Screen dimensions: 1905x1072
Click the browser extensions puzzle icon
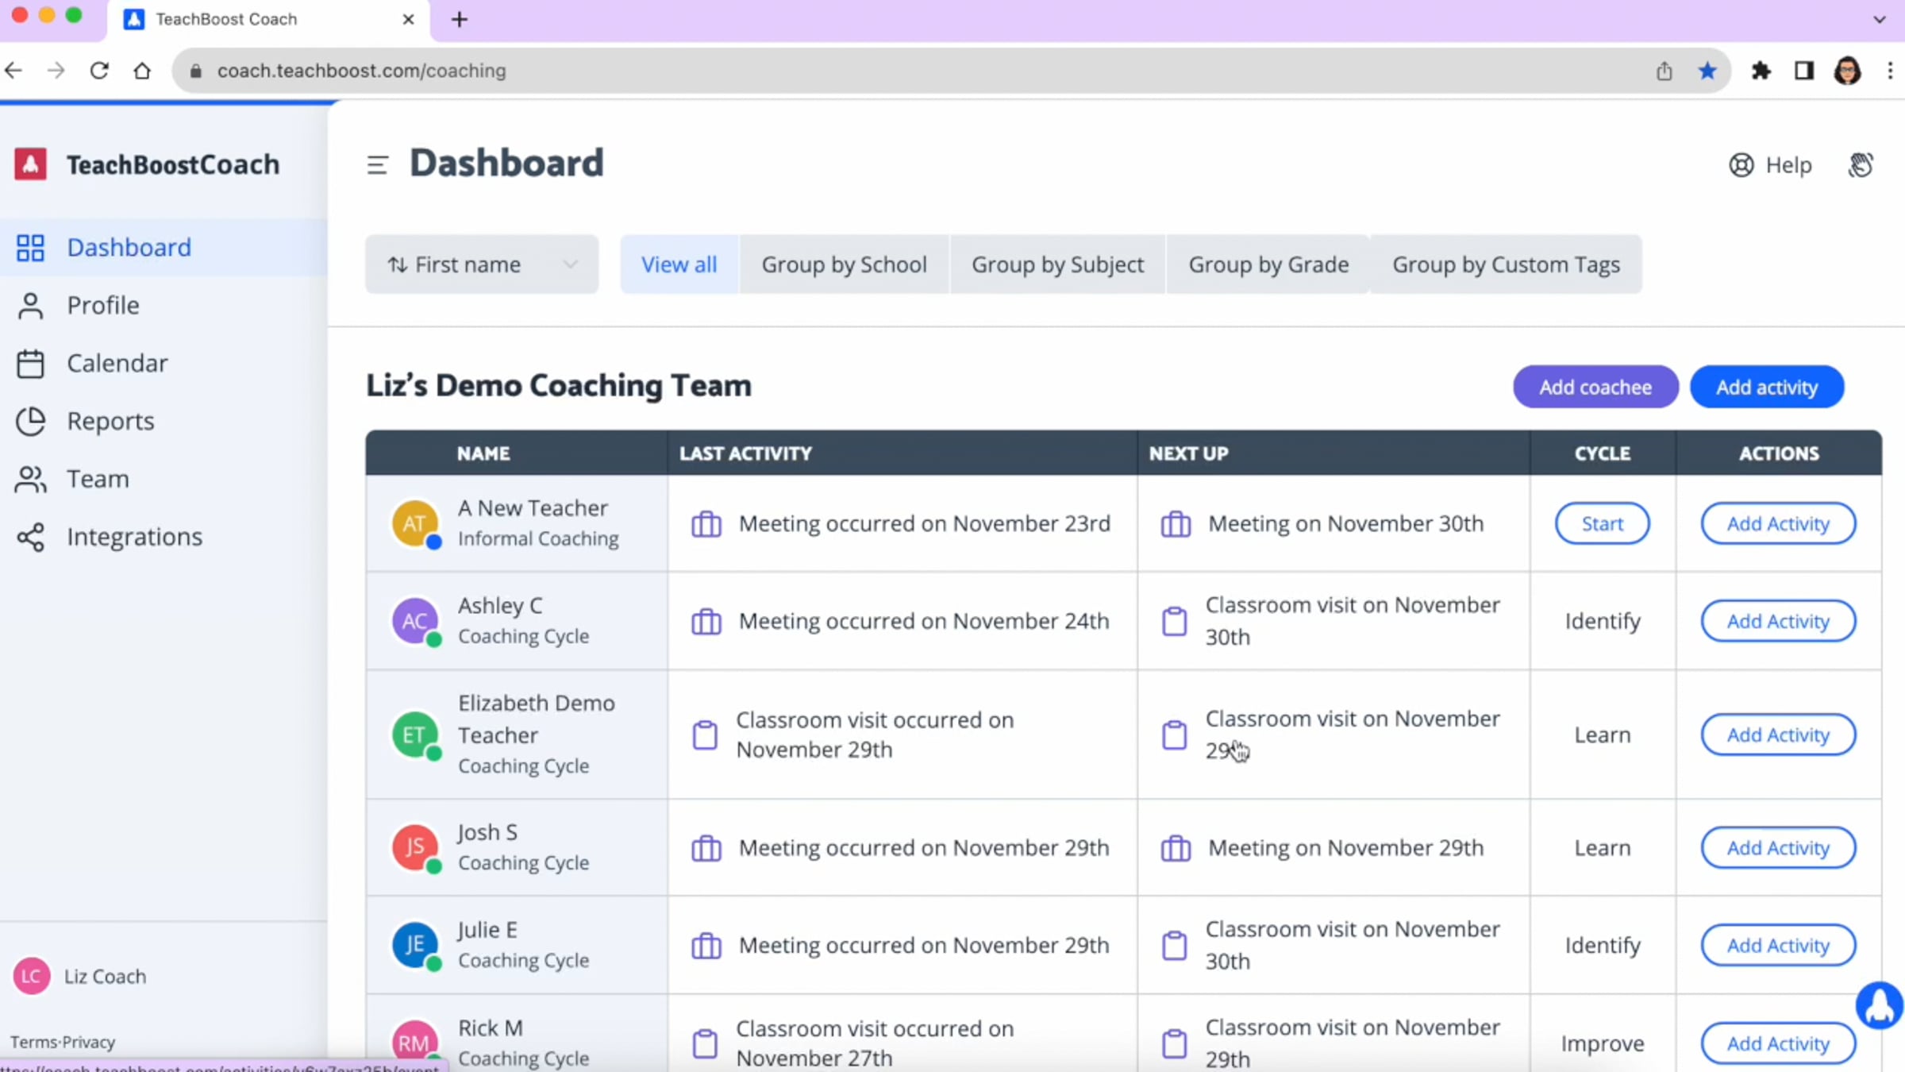click(1761, 71)
